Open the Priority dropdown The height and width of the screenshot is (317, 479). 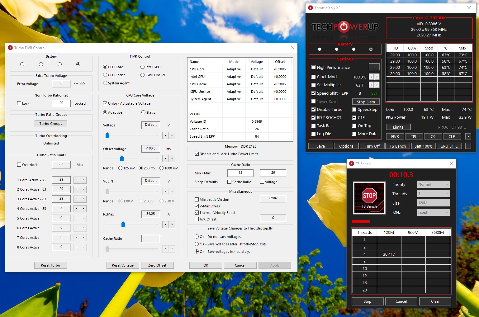[x=433, y=184]
